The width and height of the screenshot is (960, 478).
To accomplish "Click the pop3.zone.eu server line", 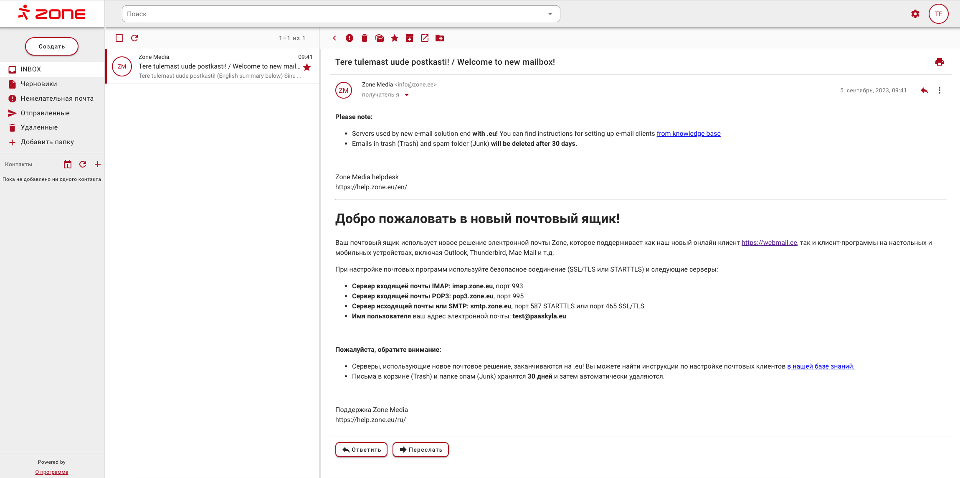I will coord(438,296).
